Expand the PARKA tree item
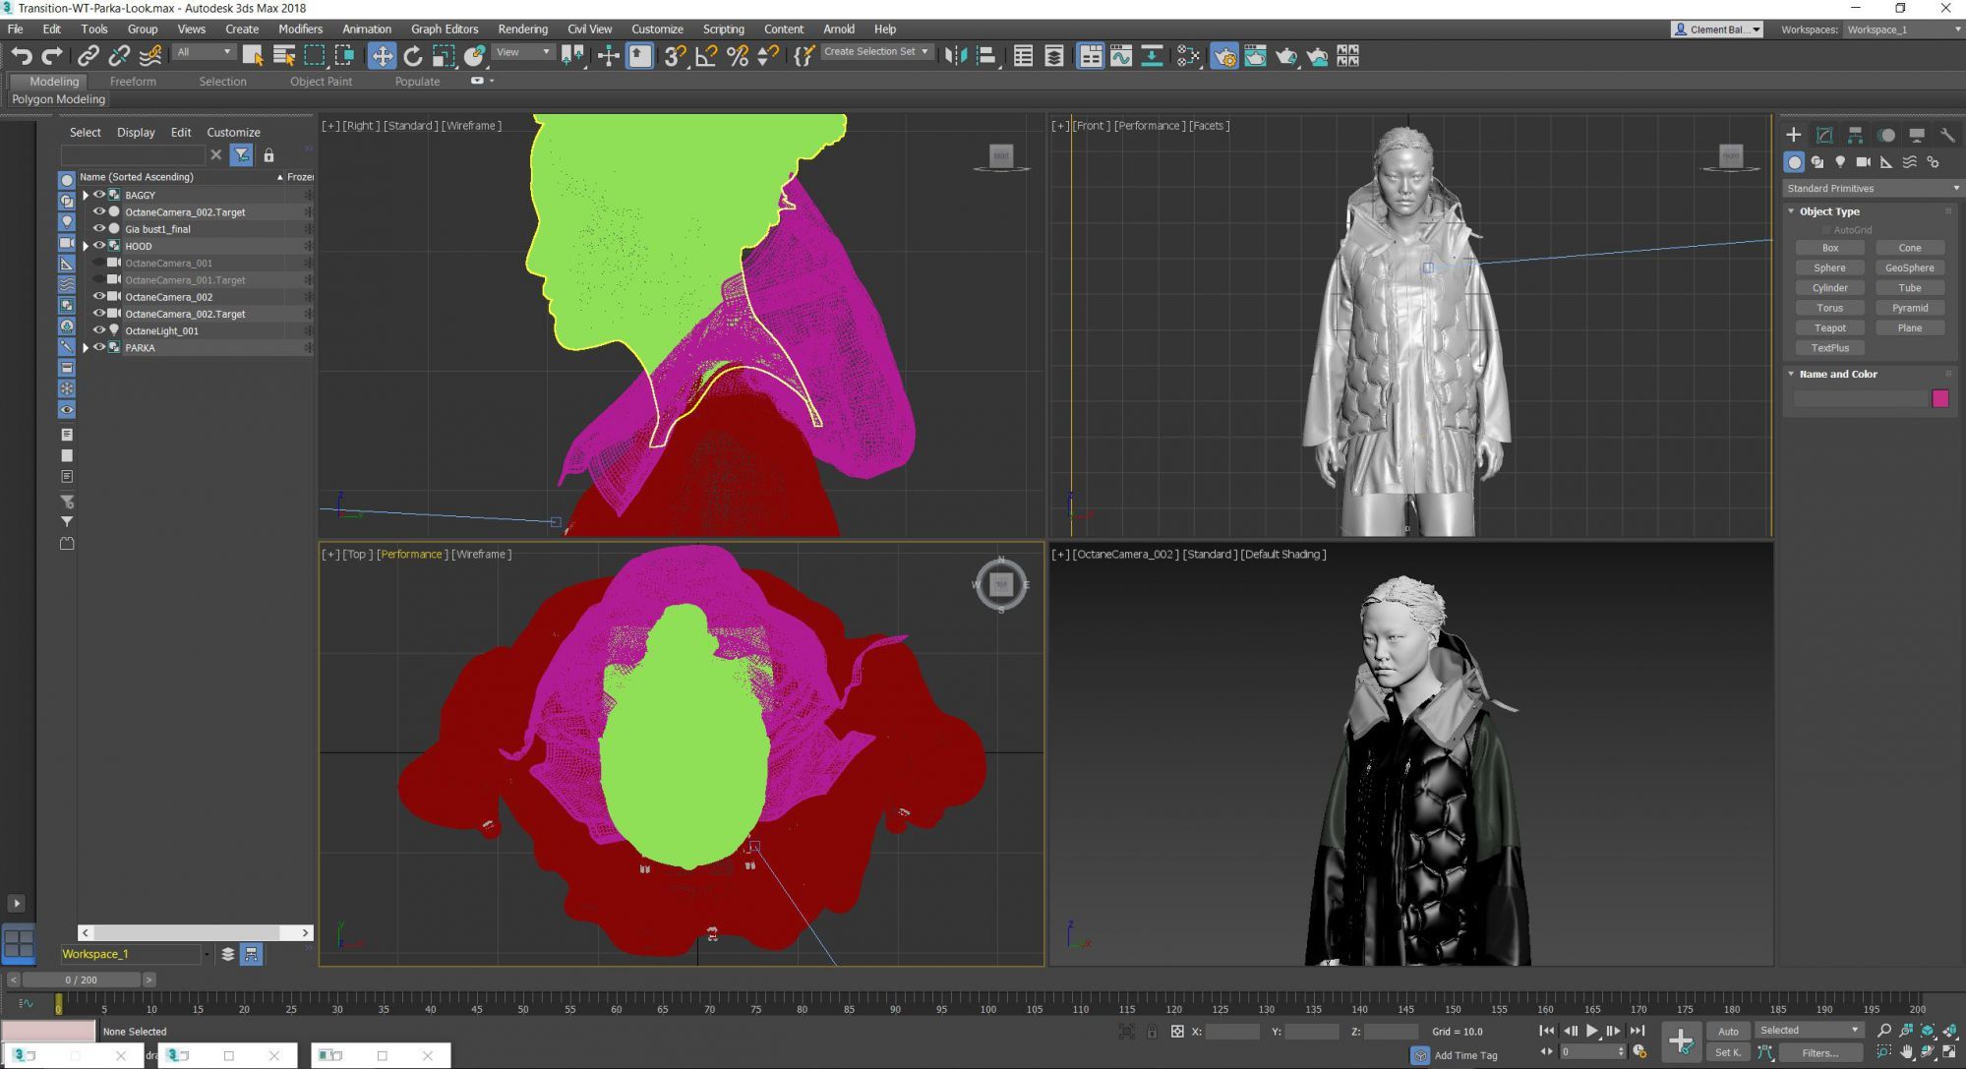This screenshot has width=1966, height=1069. point(86,348)
